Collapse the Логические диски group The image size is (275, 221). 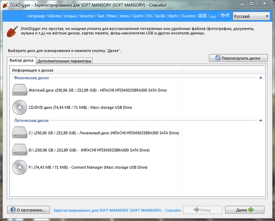click(x=261, y=121)
